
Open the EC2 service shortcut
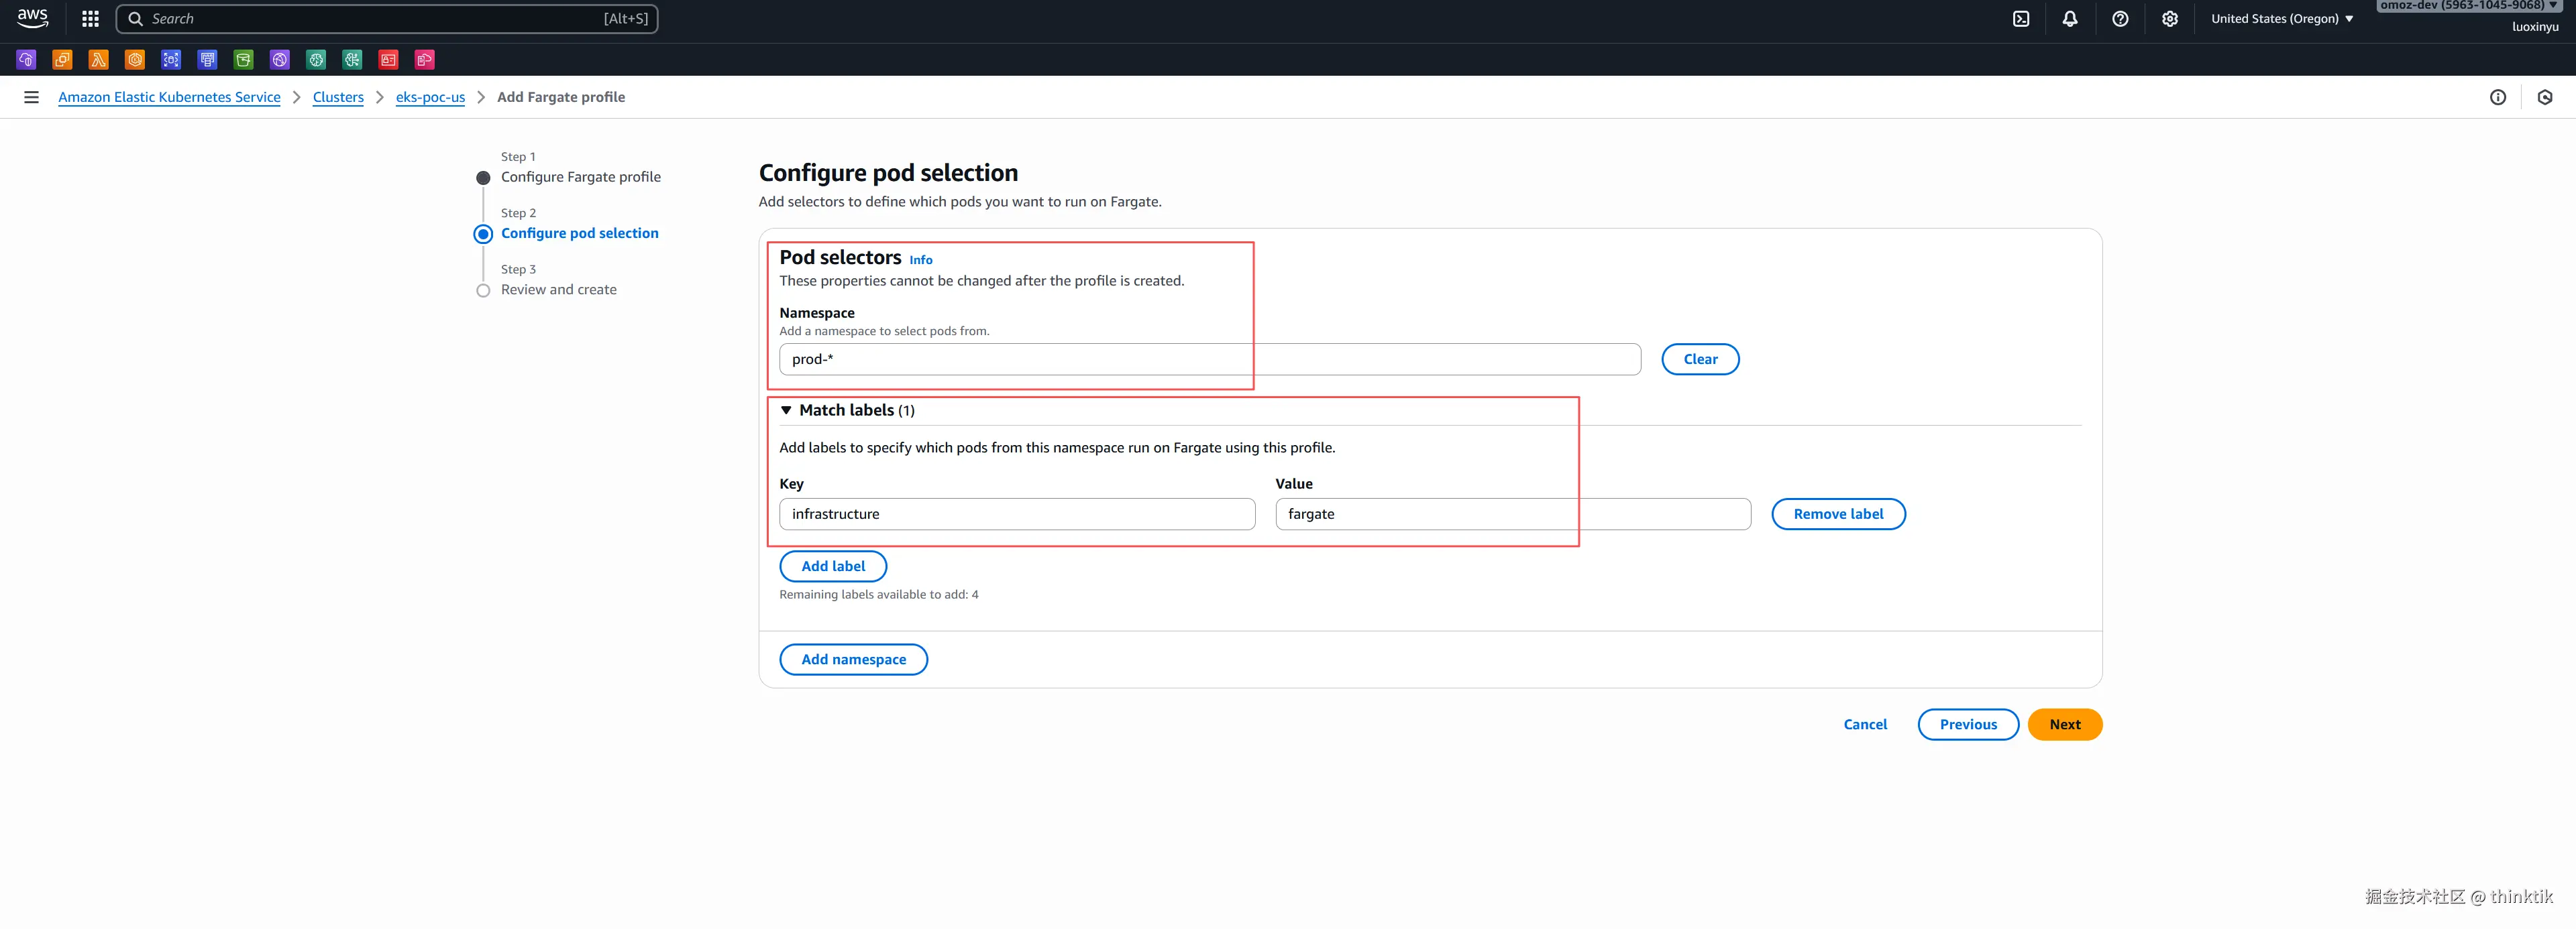62,60
